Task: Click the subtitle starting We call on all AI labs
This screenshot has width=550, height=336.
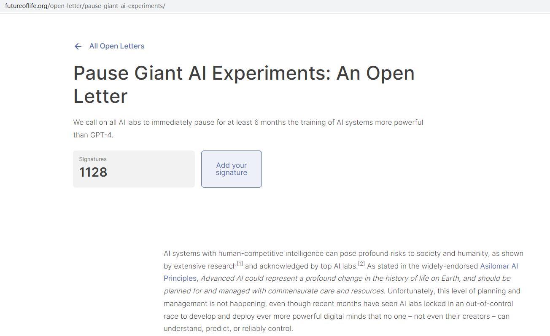Action: (x=248, y=129)
